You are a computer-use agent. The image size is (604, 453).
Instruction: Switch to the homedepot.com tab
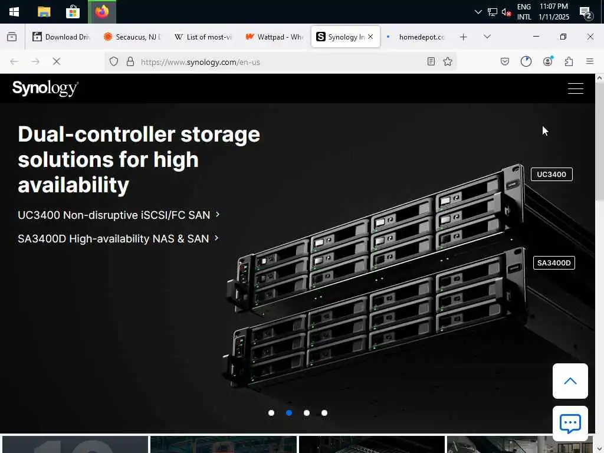(416, 37)
